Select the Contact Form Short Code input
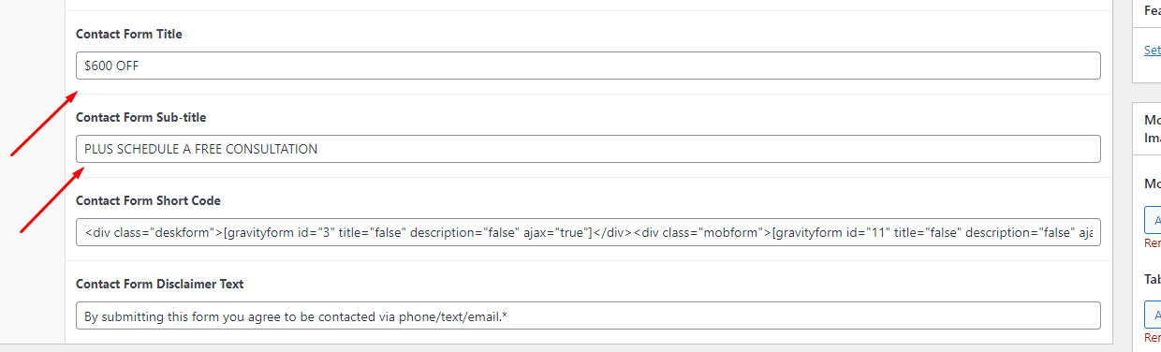The image size is (1161, 352). (588, 232)
